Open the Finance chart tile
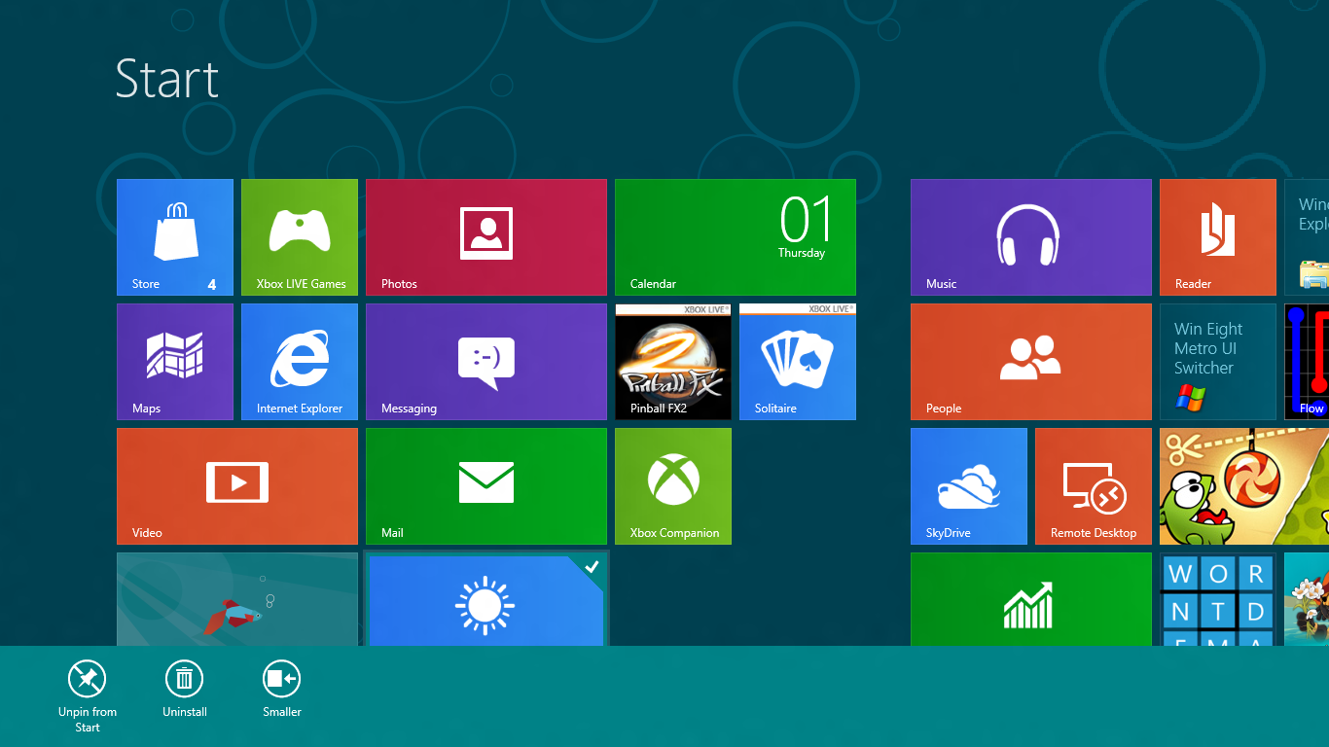1329x747 pixels. pos(1031,599)
